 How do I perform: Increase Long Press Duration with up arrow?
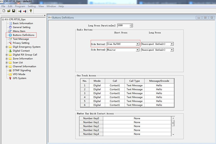131,24
